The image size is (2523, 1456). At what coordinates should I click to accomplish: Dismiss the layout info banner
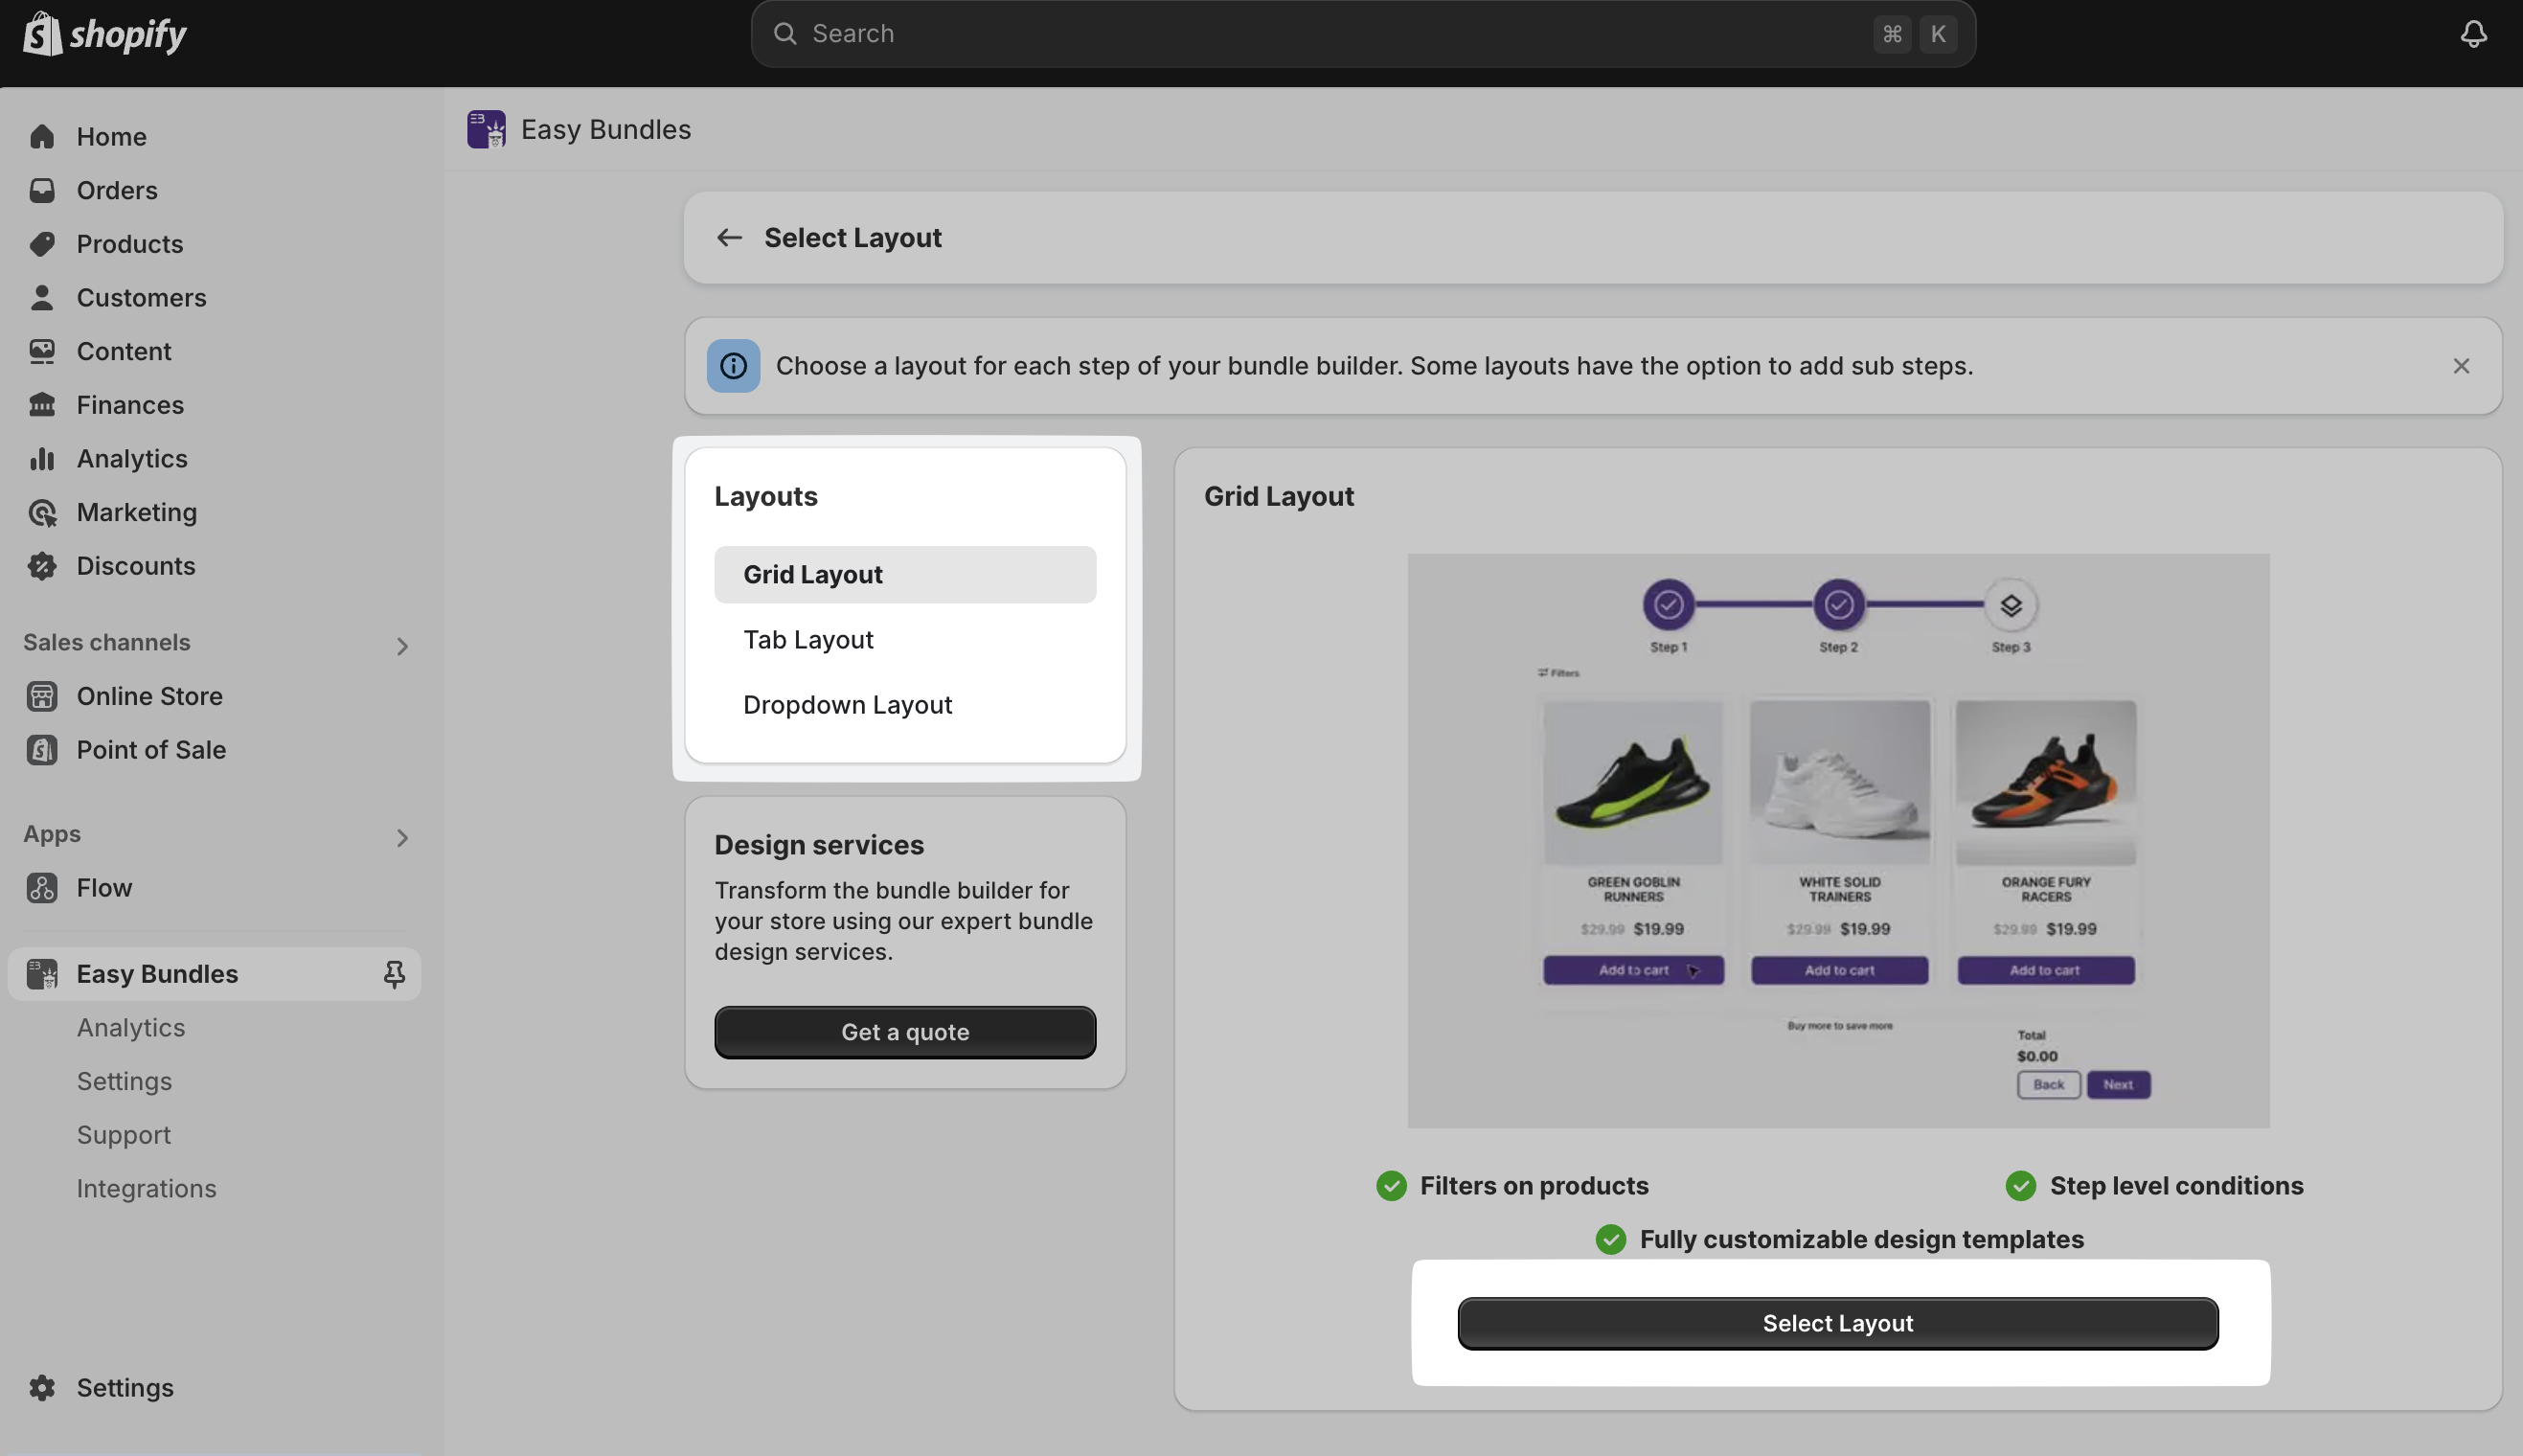[2462, 366]
